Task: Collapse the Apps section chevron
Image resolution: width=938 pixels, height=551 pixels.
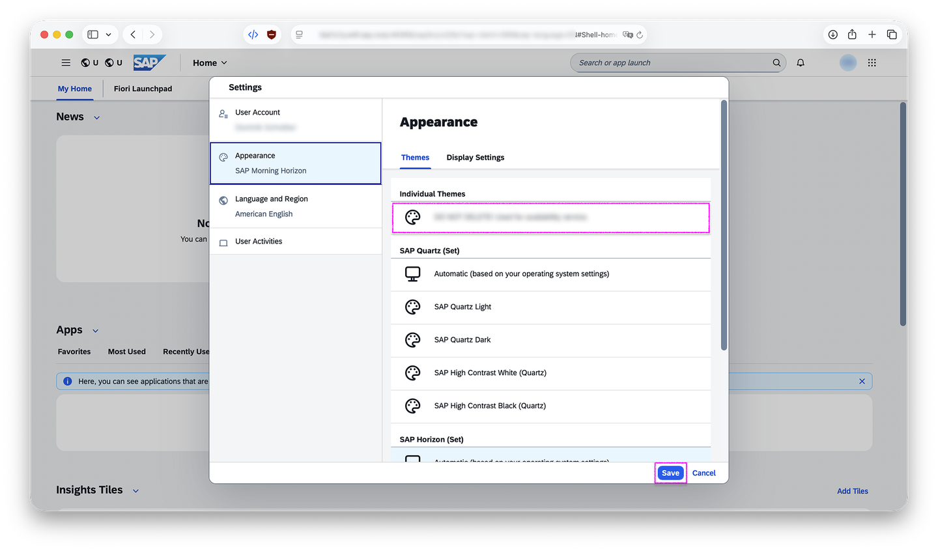Action: click(96, 331)
